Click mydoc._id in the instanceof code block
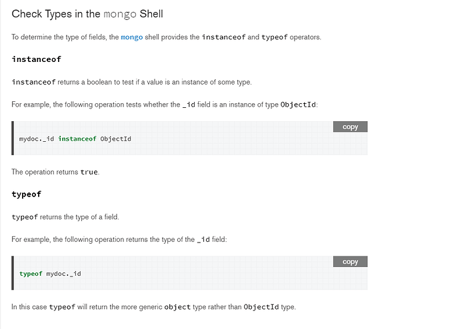Screen dimensions: 460x329 coord(37,139)
